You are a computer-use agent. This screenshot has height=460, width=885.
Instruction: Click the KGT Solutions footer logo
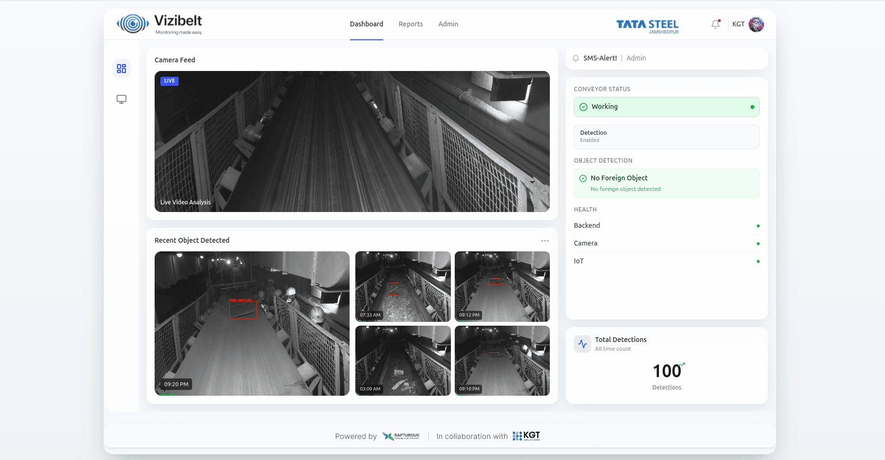point(526,436)
